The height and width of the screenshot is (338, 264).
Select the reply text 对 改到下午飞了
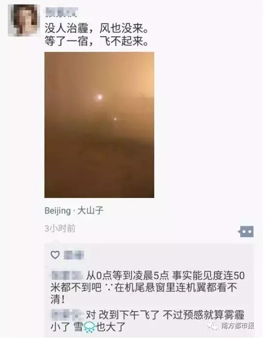tap(122, 315)
